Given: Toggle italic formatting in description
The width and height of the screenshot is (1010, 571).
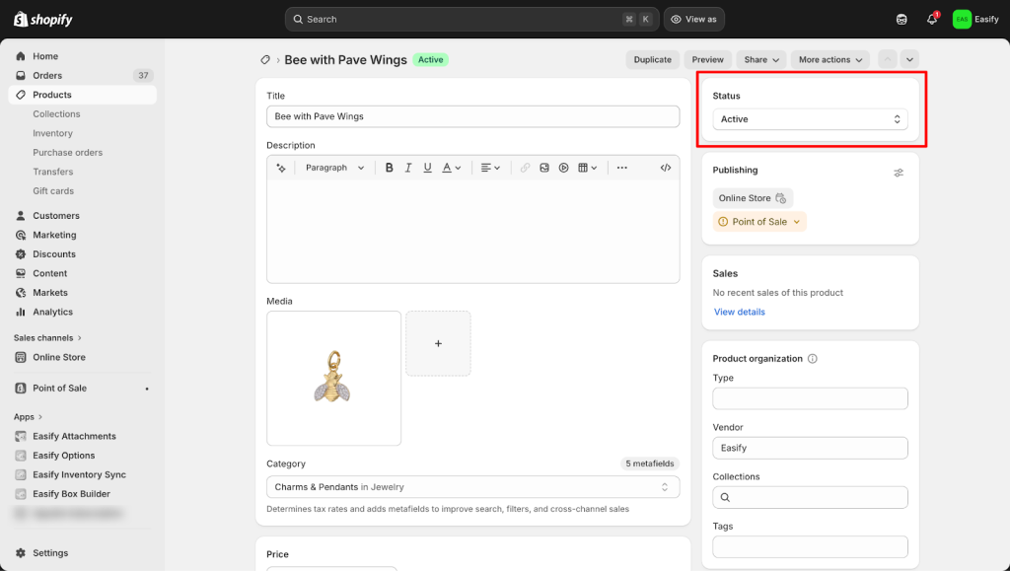Looking at the screenshot, I should (x=408, y=168).
